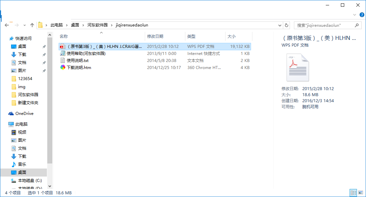
Task: Select the 下载说明.htm file icon
Action: (x=63, y=67)
